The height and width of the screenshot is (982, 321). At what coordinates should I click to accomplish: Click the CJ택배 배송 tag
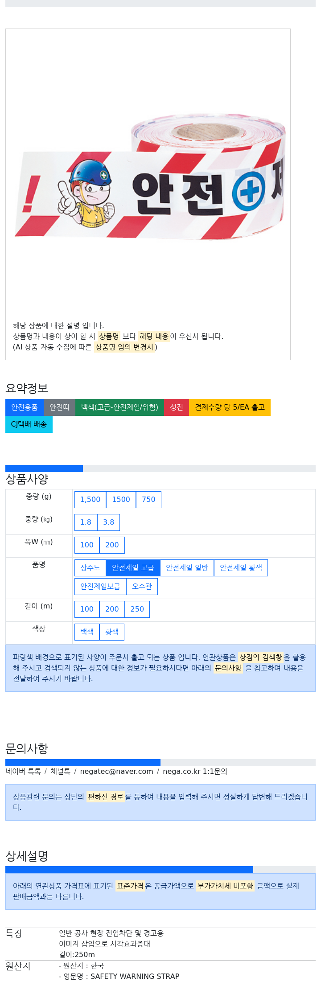(29, 424)
